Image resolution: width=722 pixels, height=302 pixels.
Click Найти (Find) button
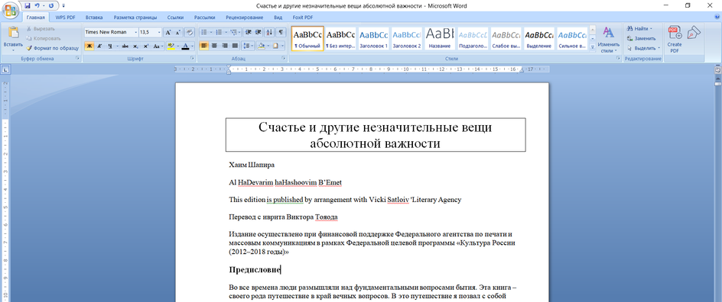click(639, 28)
